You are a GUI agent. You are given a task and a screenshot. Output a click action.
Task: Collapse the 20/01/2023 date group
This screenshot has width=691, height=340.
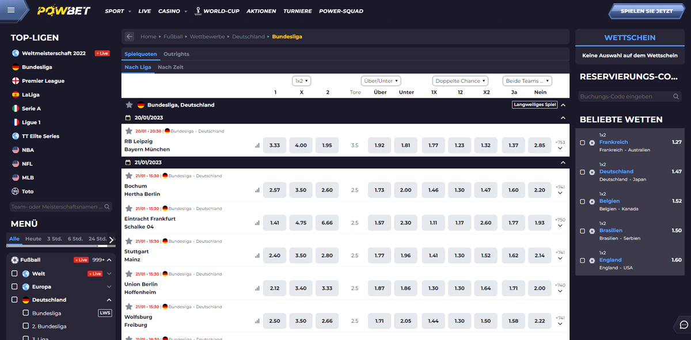click(563, 118)
